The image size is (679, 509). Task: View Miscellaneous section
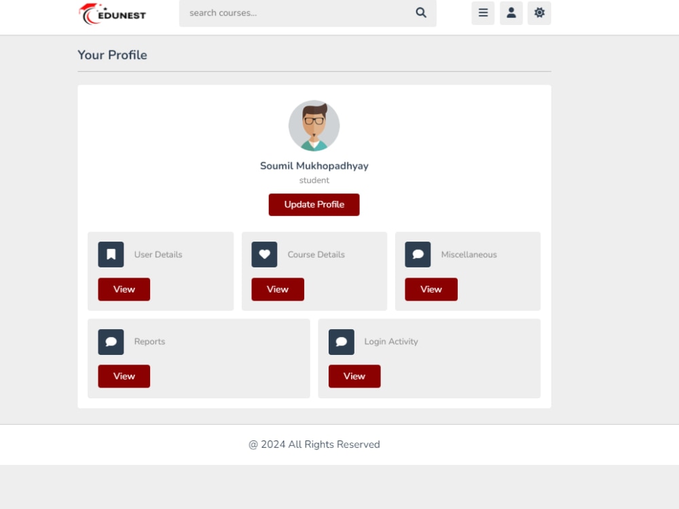(431, 290)
